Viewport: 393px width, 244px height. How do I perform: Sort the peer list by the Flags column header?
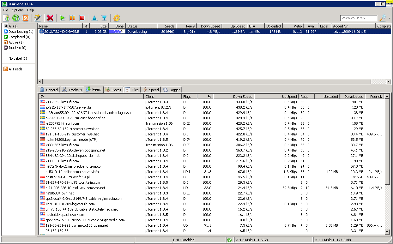(190, 97)
